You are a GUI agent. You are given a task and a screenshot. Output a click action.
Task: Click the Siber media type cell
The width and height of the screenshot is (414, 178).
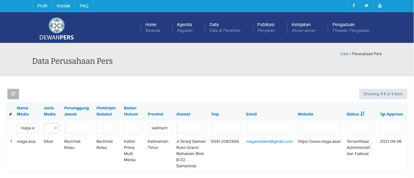coord(49,141)
